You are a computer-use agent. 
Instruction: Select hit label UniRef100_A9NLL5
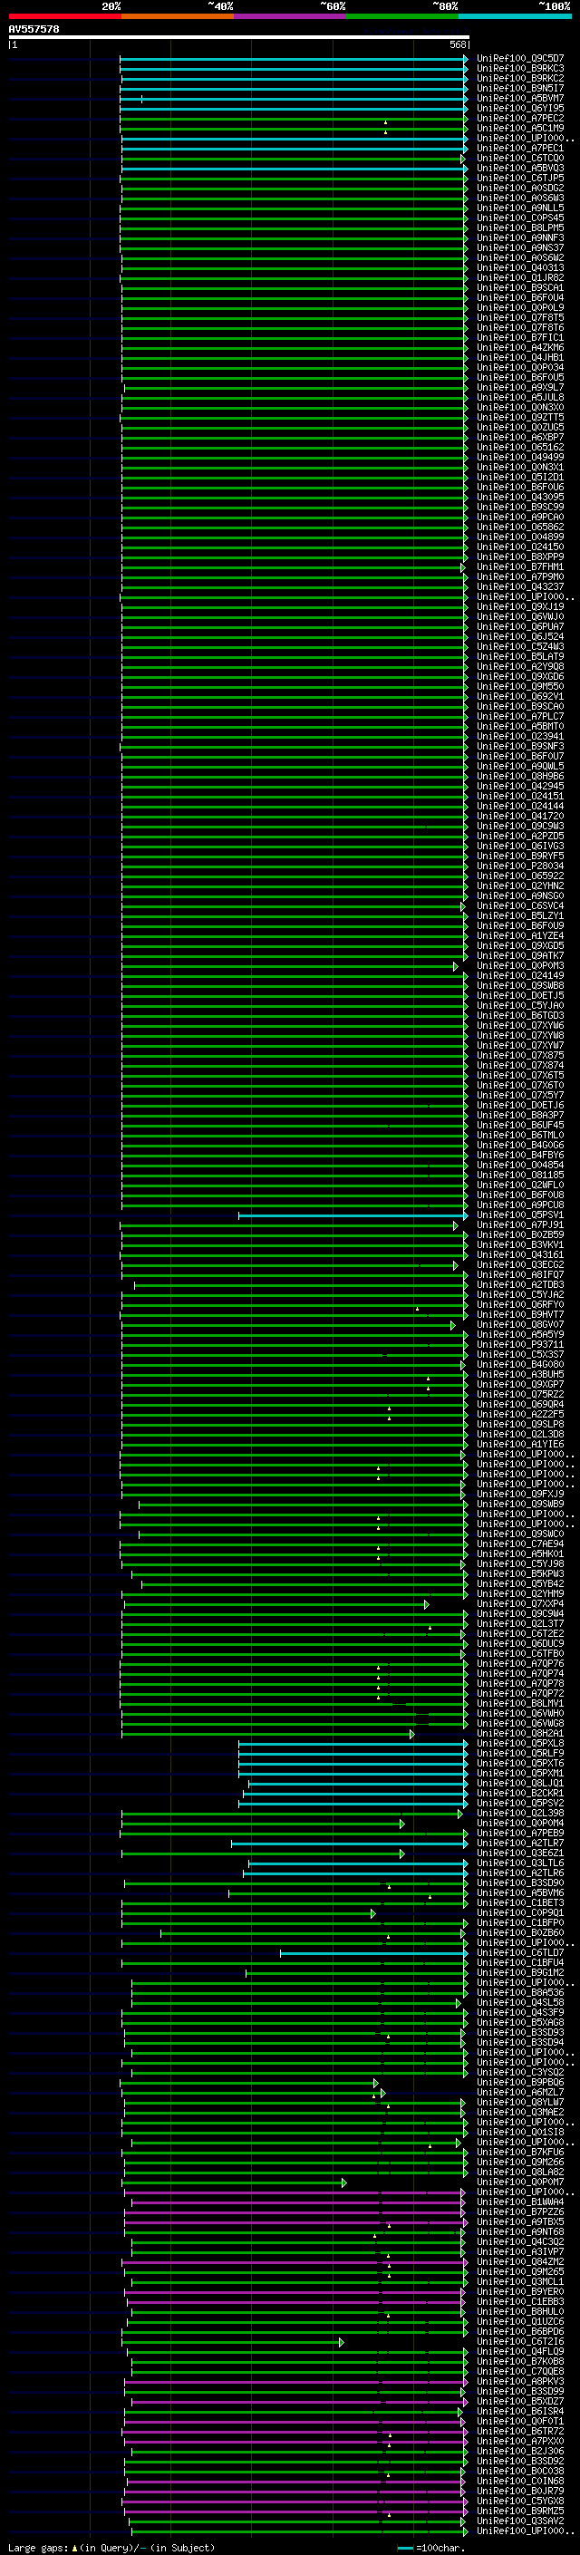pyautogui.click(x=520, y=208)
